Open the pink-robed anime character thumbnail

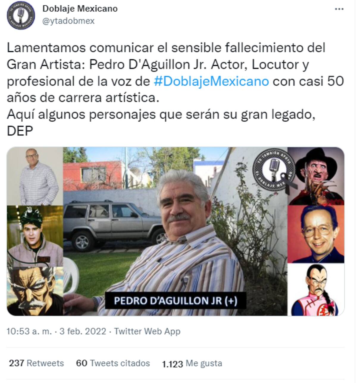316,290
